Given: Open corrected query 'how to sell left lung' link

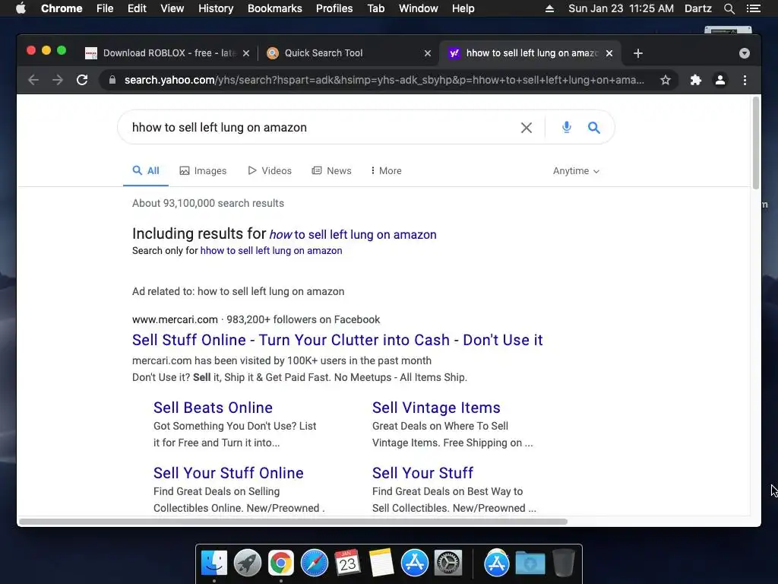Looking at the screenshot, I should coord(353,234).
